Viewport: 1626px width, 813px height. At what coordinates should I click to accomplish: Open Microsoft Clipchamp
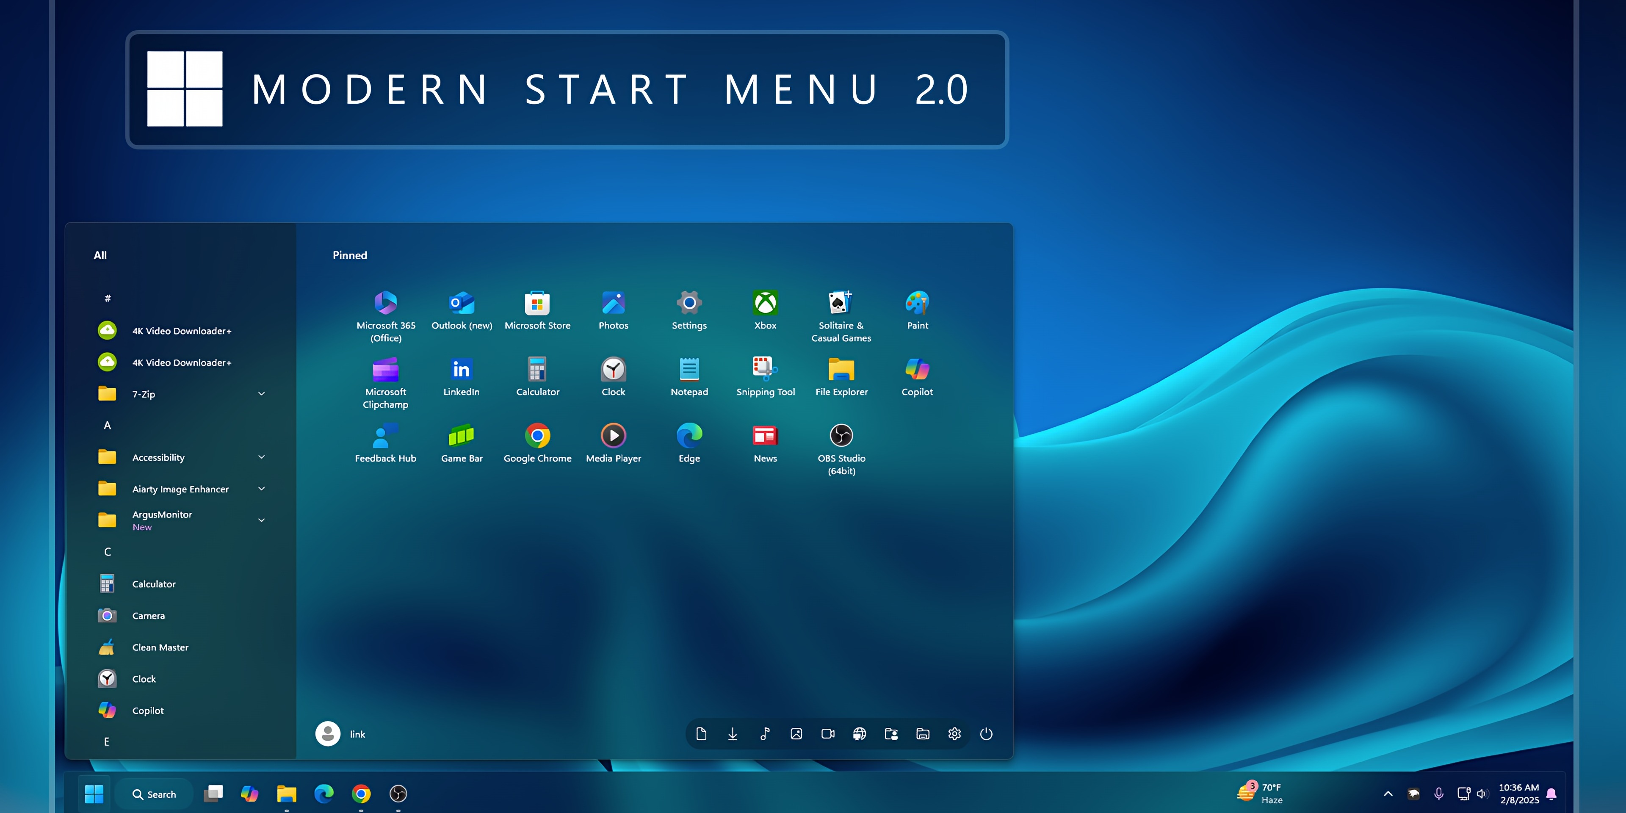click(x=386, y=382)
